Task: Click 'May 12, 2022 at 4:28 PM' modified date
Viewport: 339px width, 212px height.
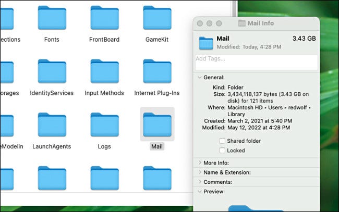Action: [259, 128]
